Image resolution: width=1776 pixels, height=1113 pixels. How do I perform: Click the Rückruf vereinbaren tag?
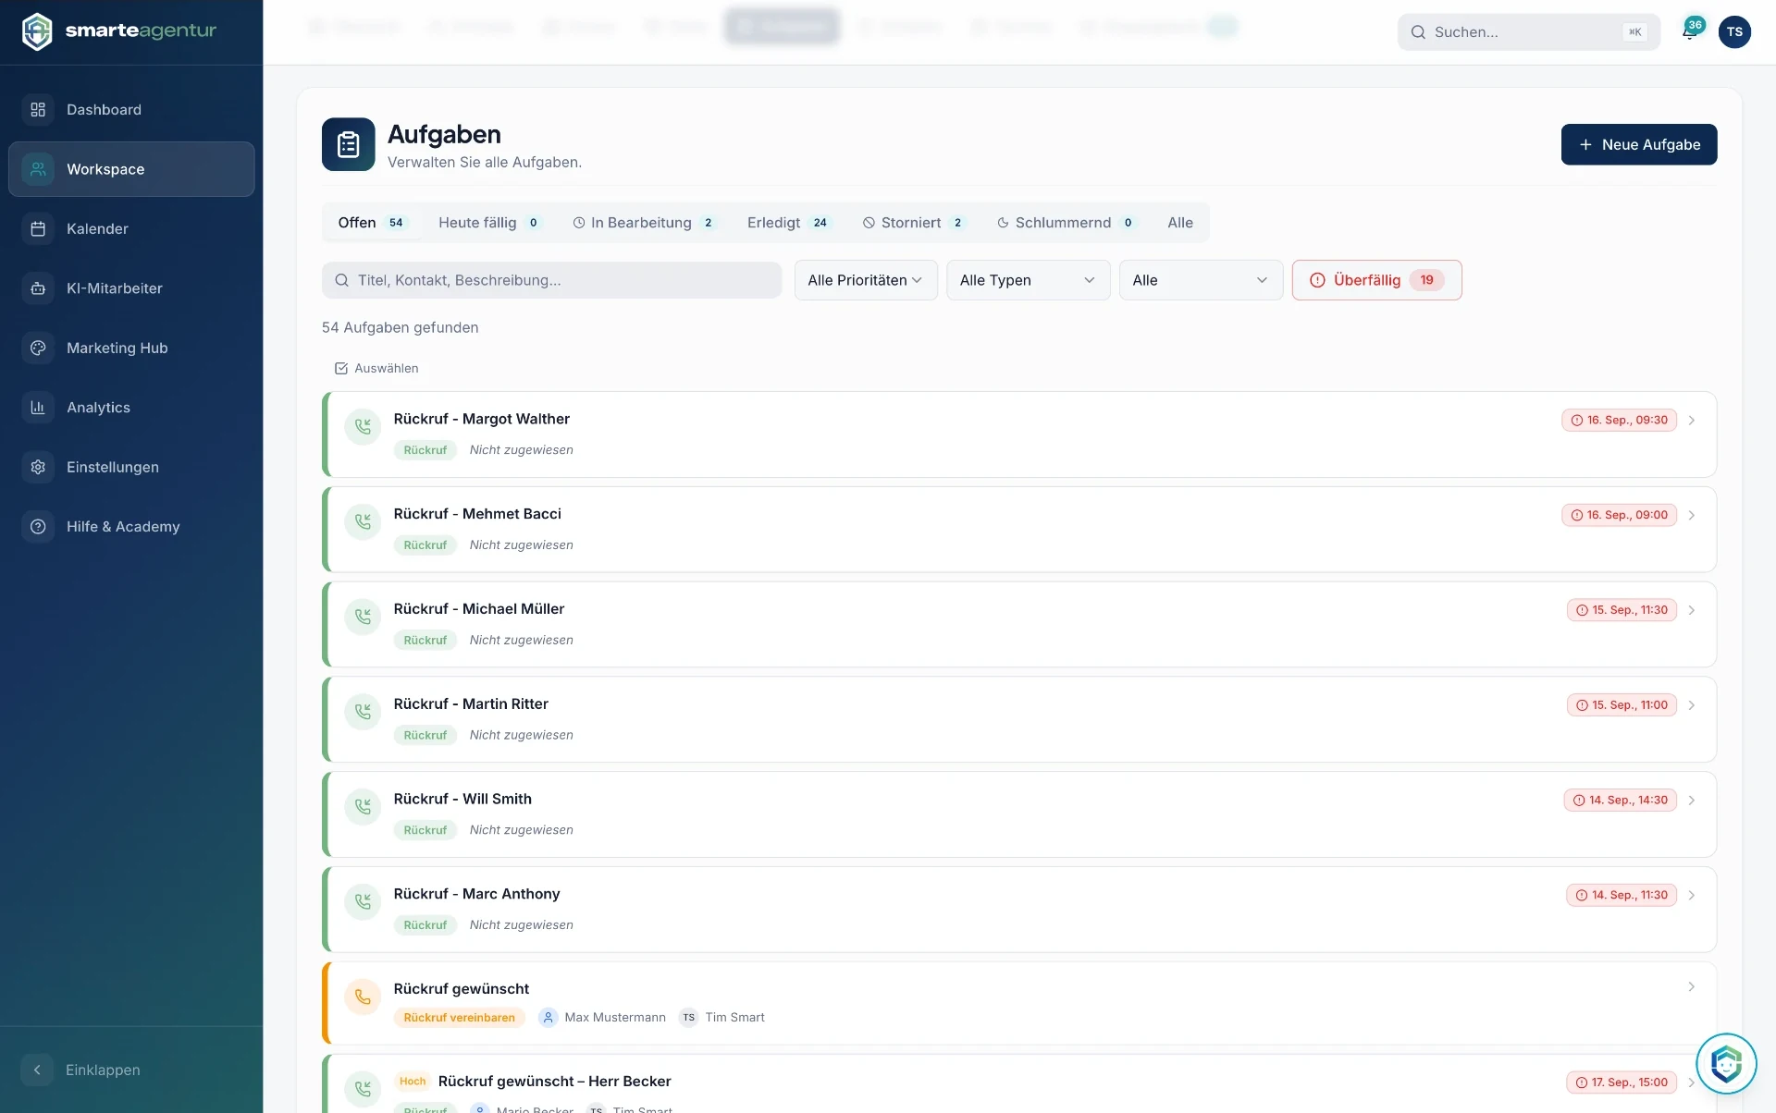click(x=459, y=1018)
